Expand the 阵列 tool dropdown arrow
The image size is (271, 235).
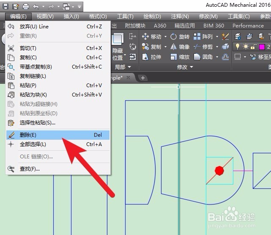(217, 37)
